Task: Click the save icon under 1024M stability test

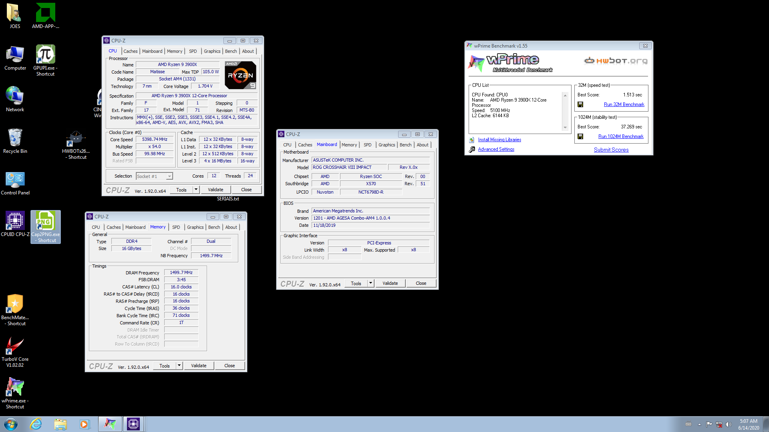Action: (x=580, y=136)
